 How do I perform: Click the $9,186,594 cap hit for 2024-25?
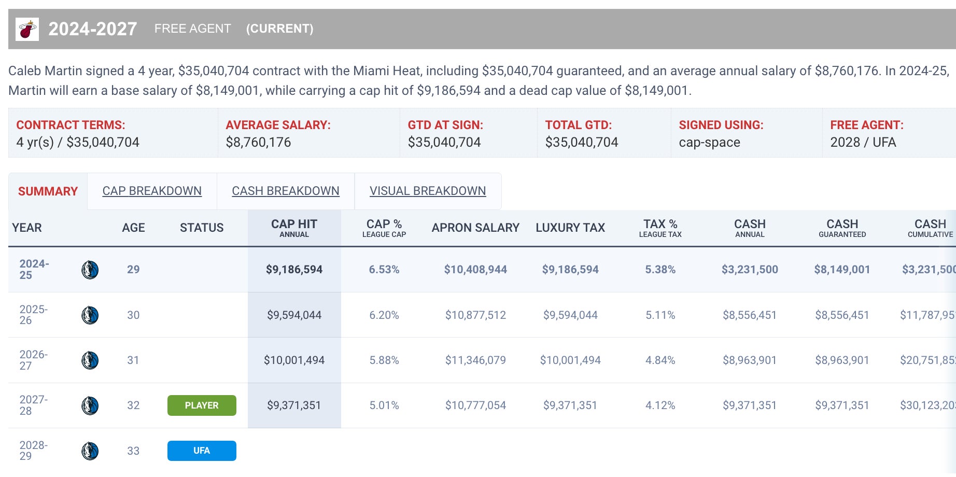click(294, 270)
